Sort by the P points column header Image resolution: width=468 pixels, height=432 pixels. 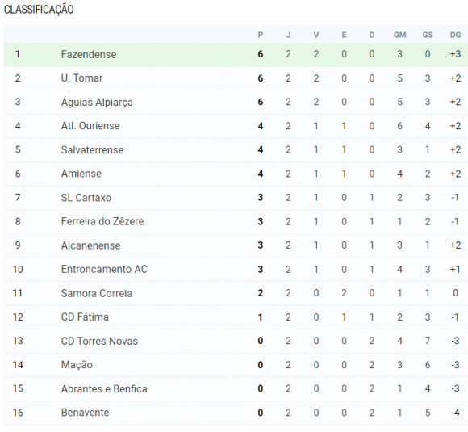pyautogui.click(x=261, y=35)
